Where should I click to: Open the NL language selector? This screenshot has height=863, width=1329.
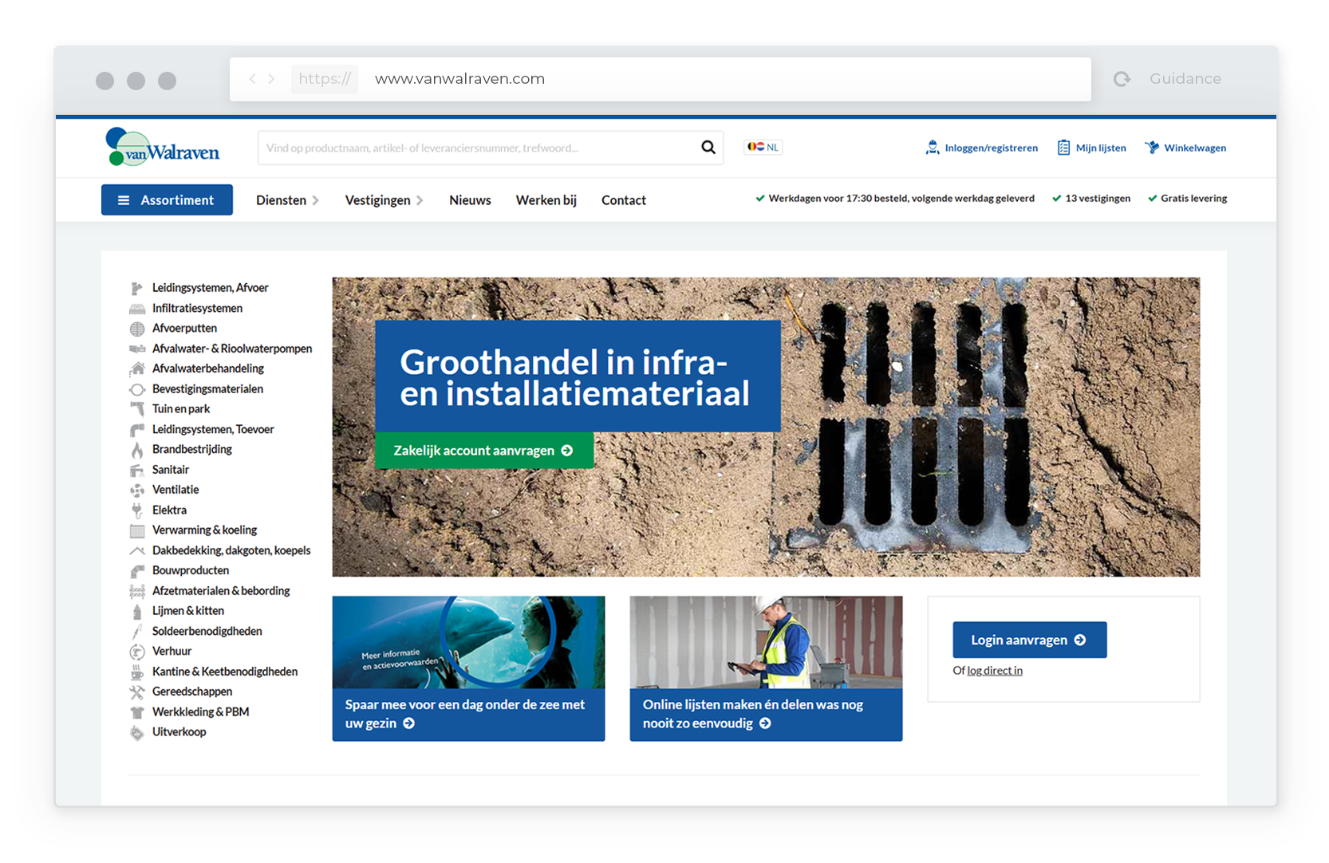pyautogui.click(x=763, y=147)
